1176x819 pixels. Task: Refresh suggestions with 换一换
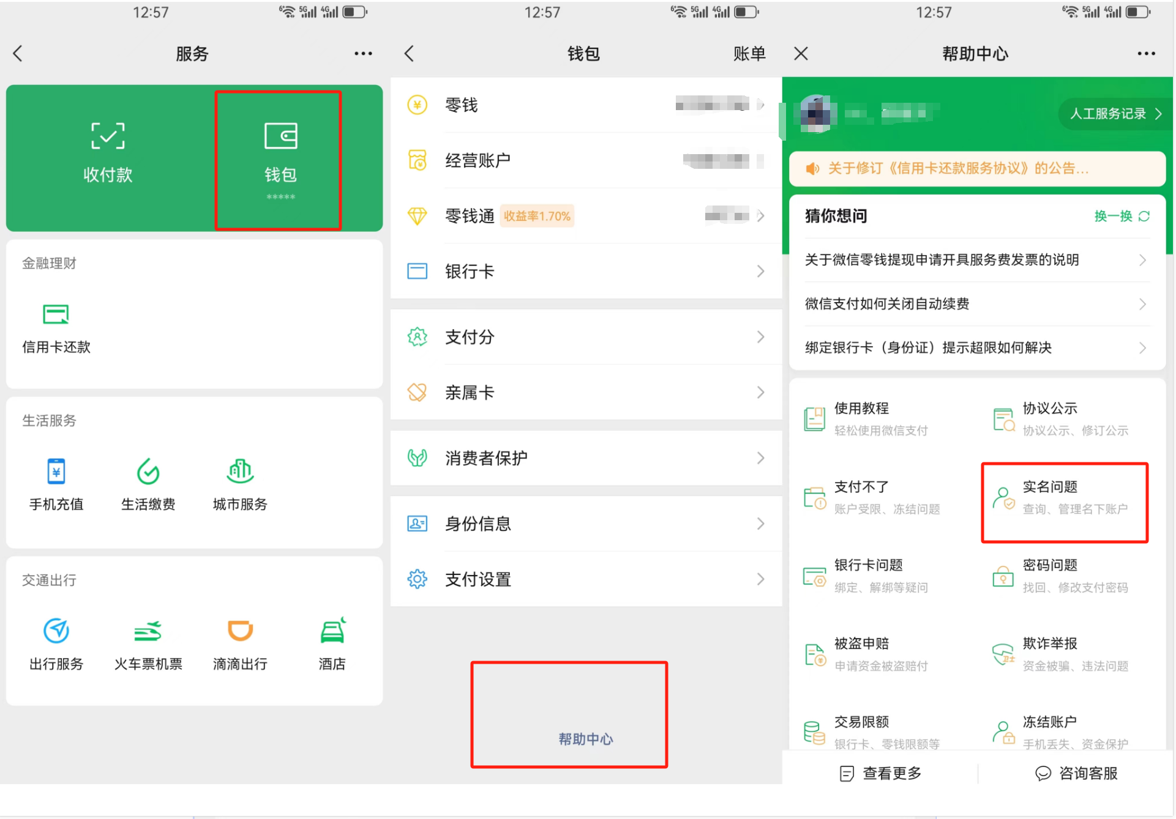pos(1122,216)
